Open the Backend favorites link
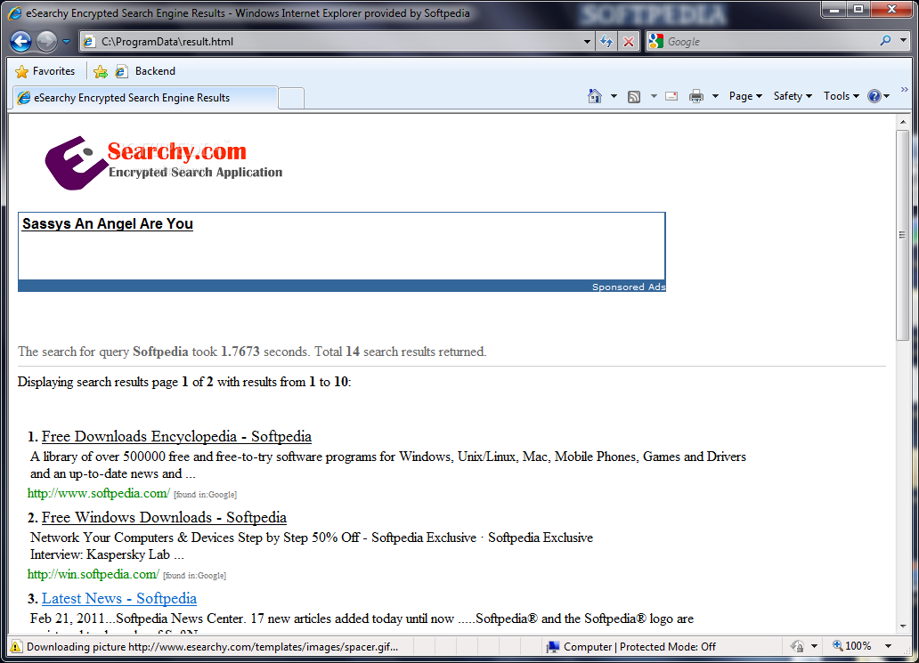Screen dimensions: 919x663 (x=145, y=71)
